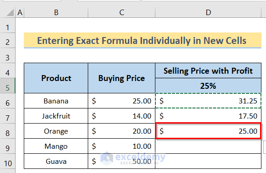Select the 25% percentage cell
This screenshot has width=266, height=173.
click(208, 86)
